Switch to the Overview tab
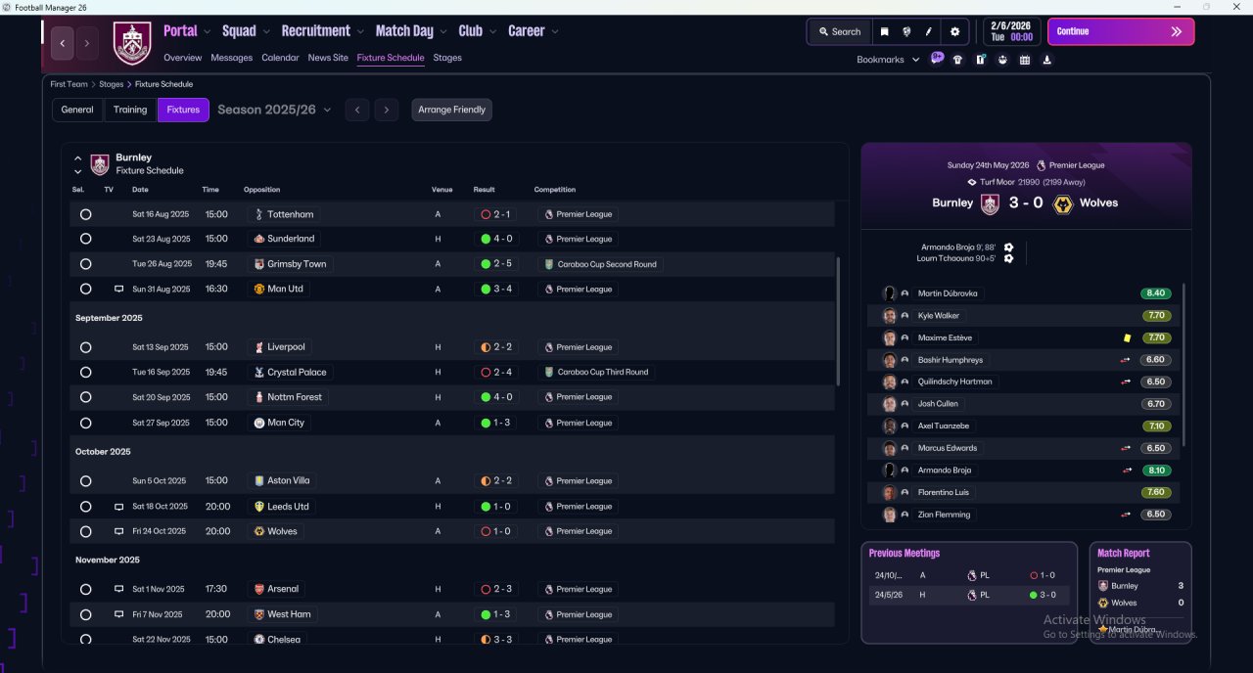The image size is (1253, 673). coord(183,58)
